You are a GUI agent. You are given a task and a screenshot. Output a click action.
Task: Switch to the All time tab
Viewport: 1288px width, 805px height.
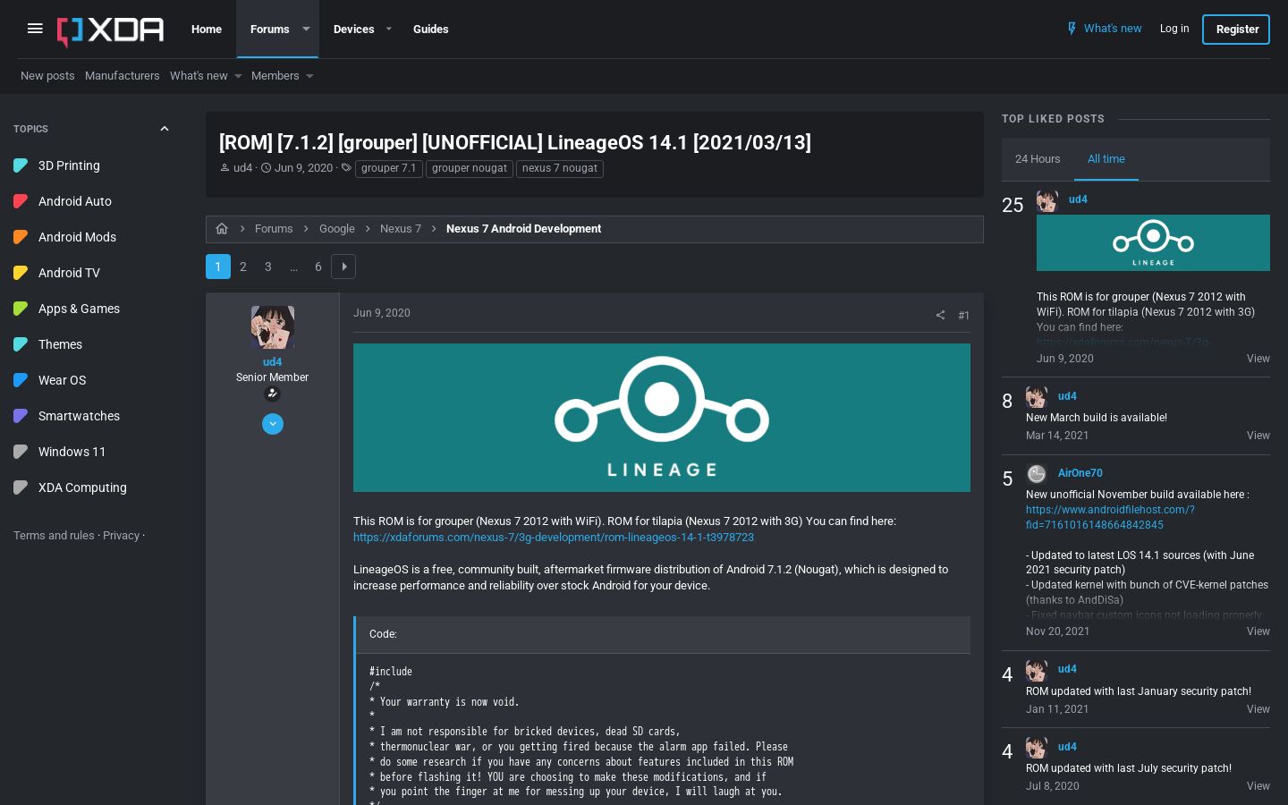1106,159
